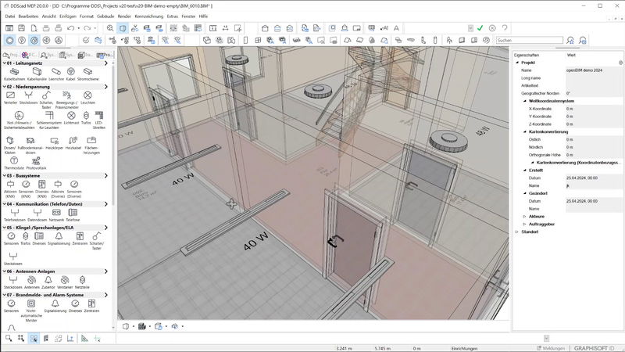Screen dimensions: 625x352
Task: Click the Netzwerk icon under Kommunikation
Action: 56,213
